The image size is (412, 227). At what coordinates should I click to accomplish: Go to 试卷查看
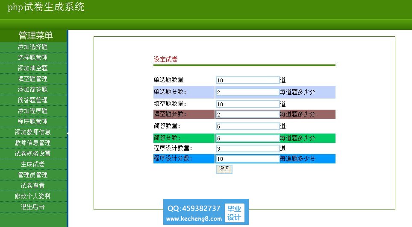pyautogui.click(x=32, y=186)
